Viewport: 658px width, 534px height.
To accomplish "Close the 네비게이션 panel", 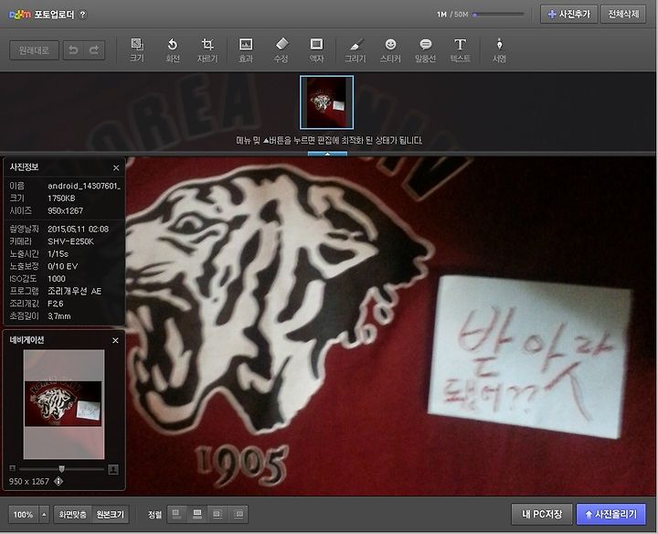I will [115, 340].
